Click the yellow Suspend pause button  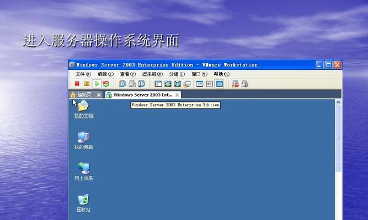(87, 84)
